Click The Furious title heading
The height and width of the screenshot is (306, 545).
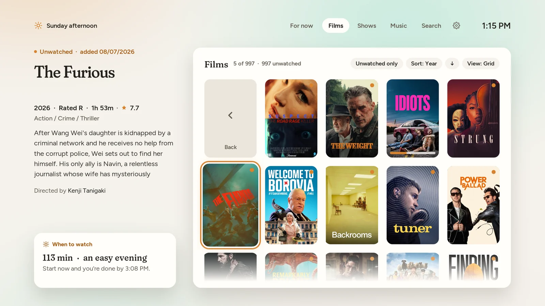[x=74, y=72]
